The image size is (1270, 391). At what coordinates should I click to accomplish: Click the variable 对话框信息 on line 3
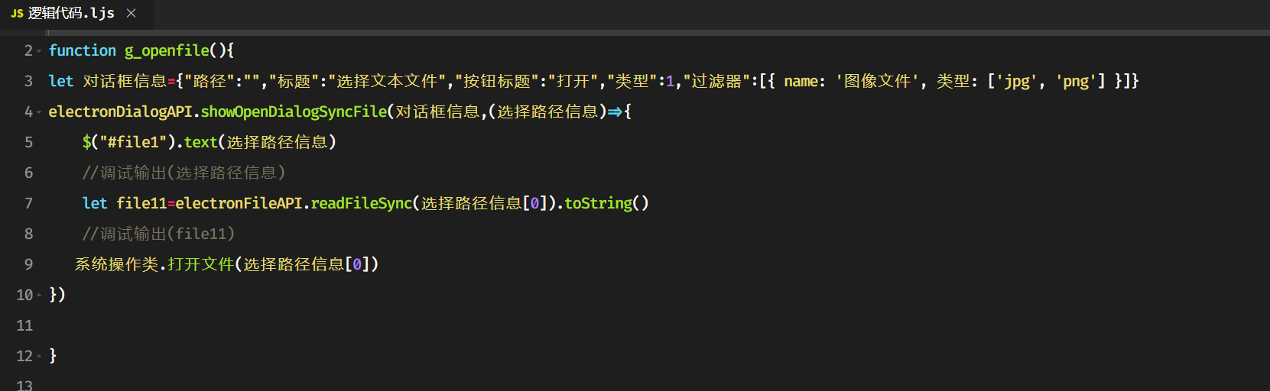pyautogui.click(x=125, y=81)
